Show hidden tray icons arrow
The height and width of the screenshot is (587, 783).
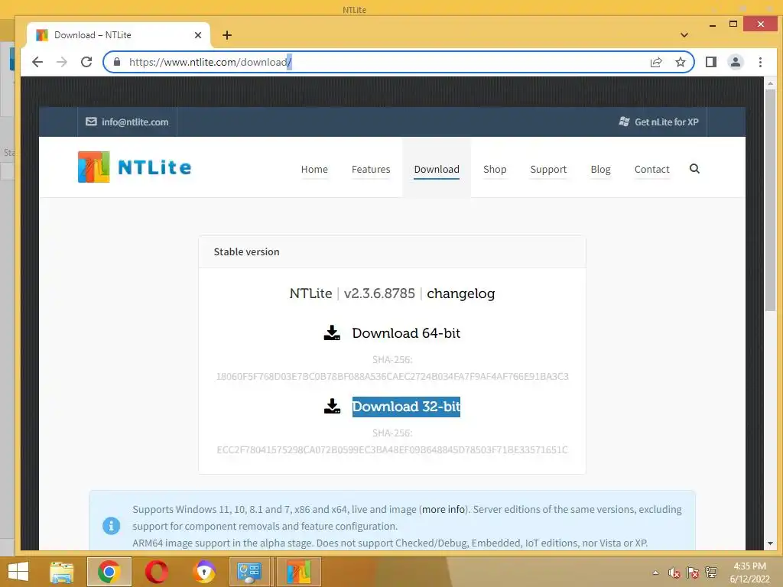(x=655, y=572)
